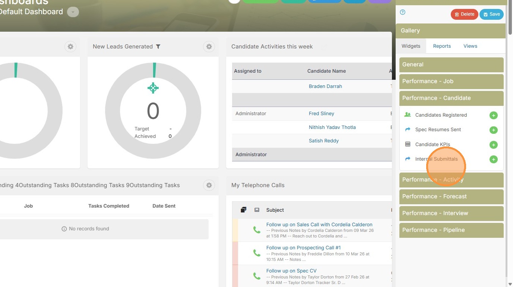
Task: Click the envelope icon in the calls header
Action: coord(257,210)
